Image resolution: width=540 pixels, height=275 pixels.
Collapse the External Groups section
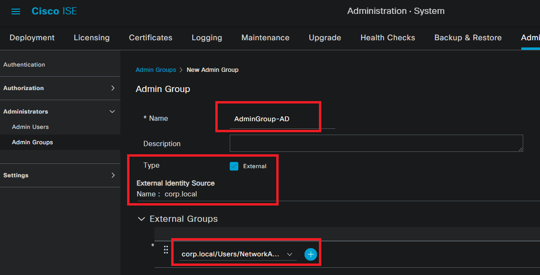tap(141, 219)
